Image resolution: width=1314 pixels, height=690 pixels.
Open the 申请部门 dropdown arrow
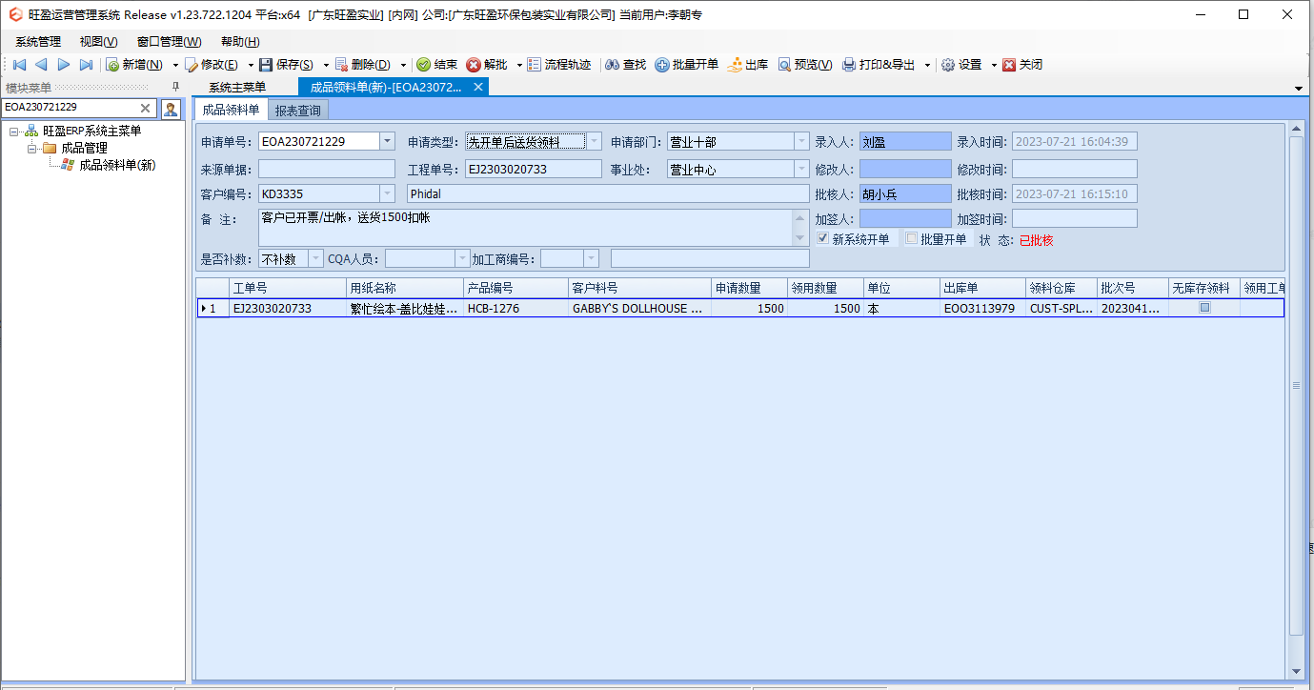click(801, 142)
